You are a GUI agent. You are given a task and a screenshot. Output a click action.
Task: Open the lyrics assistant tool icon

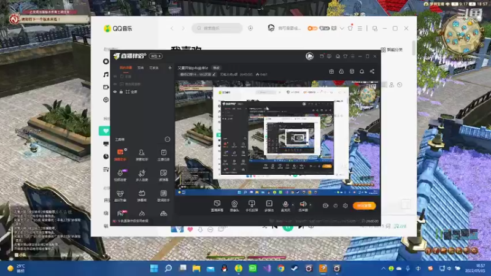[x=163, y=196]
